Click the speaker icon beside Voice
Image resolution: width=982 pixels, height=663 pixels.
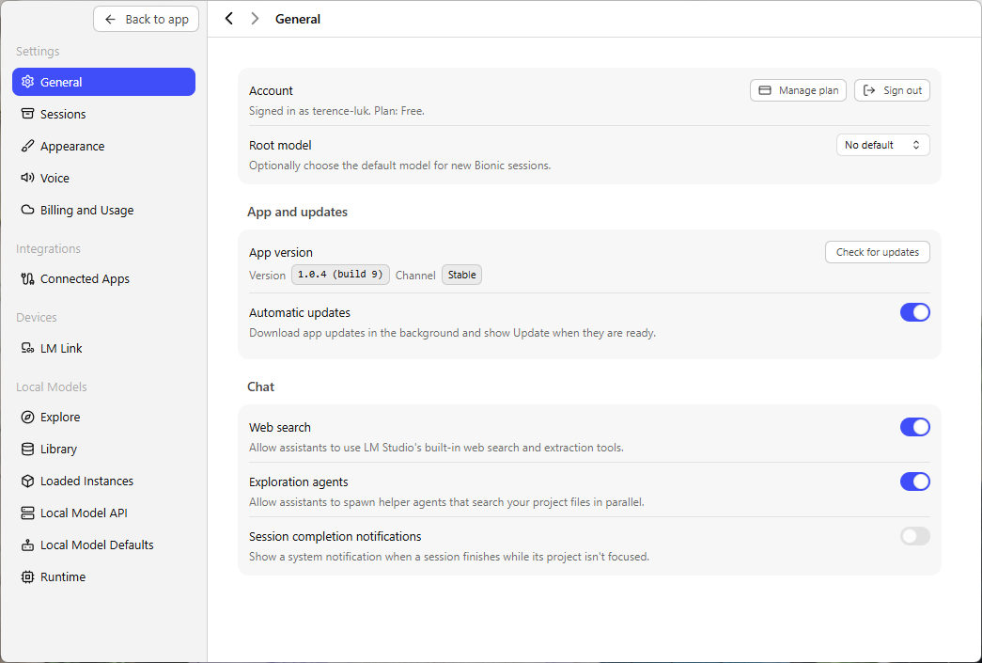pos(27,178)
